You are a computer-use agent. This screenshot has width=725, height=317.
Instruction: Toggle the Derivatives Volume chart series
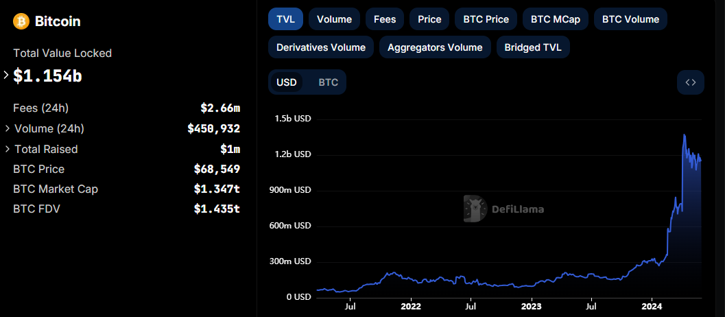click(x=321, y=47)
